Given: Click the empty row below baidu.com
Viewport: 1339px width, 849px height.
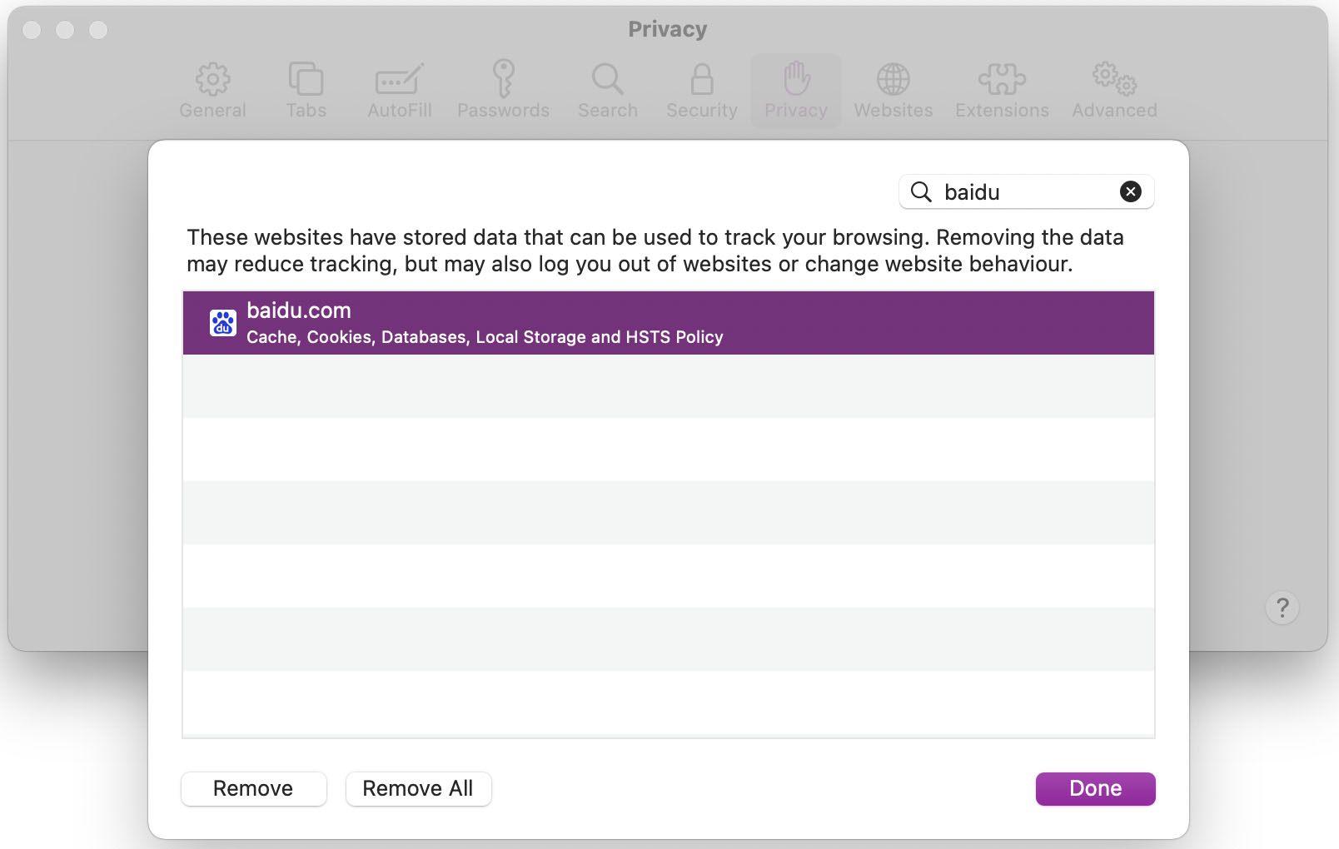Looking at the screenshot, I should click(668, 386).
